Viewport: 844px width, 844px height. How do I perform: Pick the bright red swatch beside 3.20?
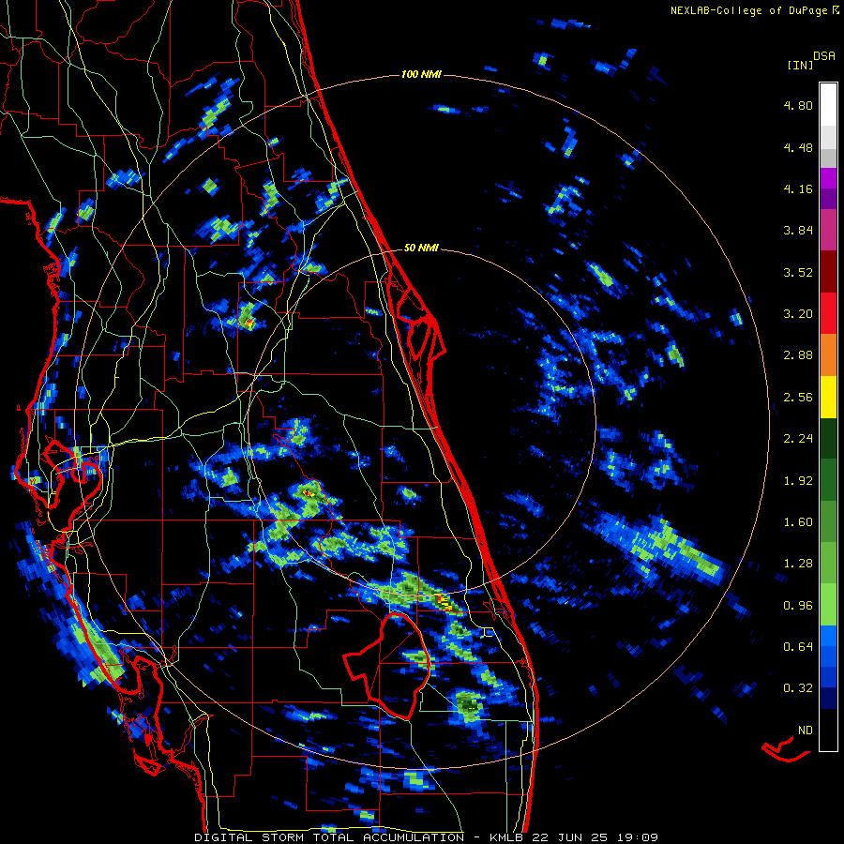tap(828, 314)
